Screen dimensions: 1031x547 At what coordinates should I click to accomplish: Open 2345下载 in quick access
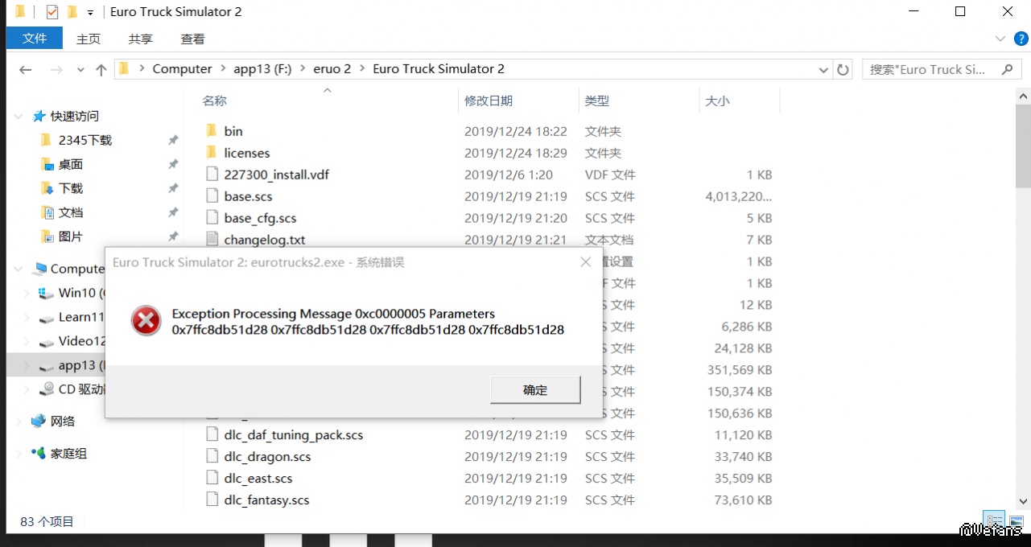tap(85, 140)
